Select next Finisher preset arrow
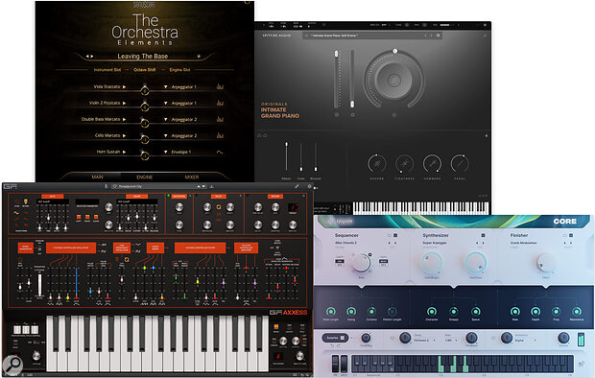Viewport: 595px width, 378px height. [571, 243]
